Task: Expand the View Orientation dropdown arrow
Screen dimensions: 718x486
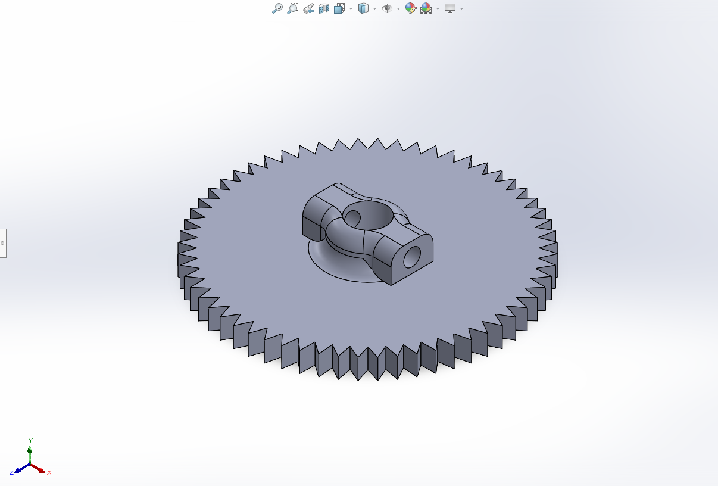Action: pos(351,8)
